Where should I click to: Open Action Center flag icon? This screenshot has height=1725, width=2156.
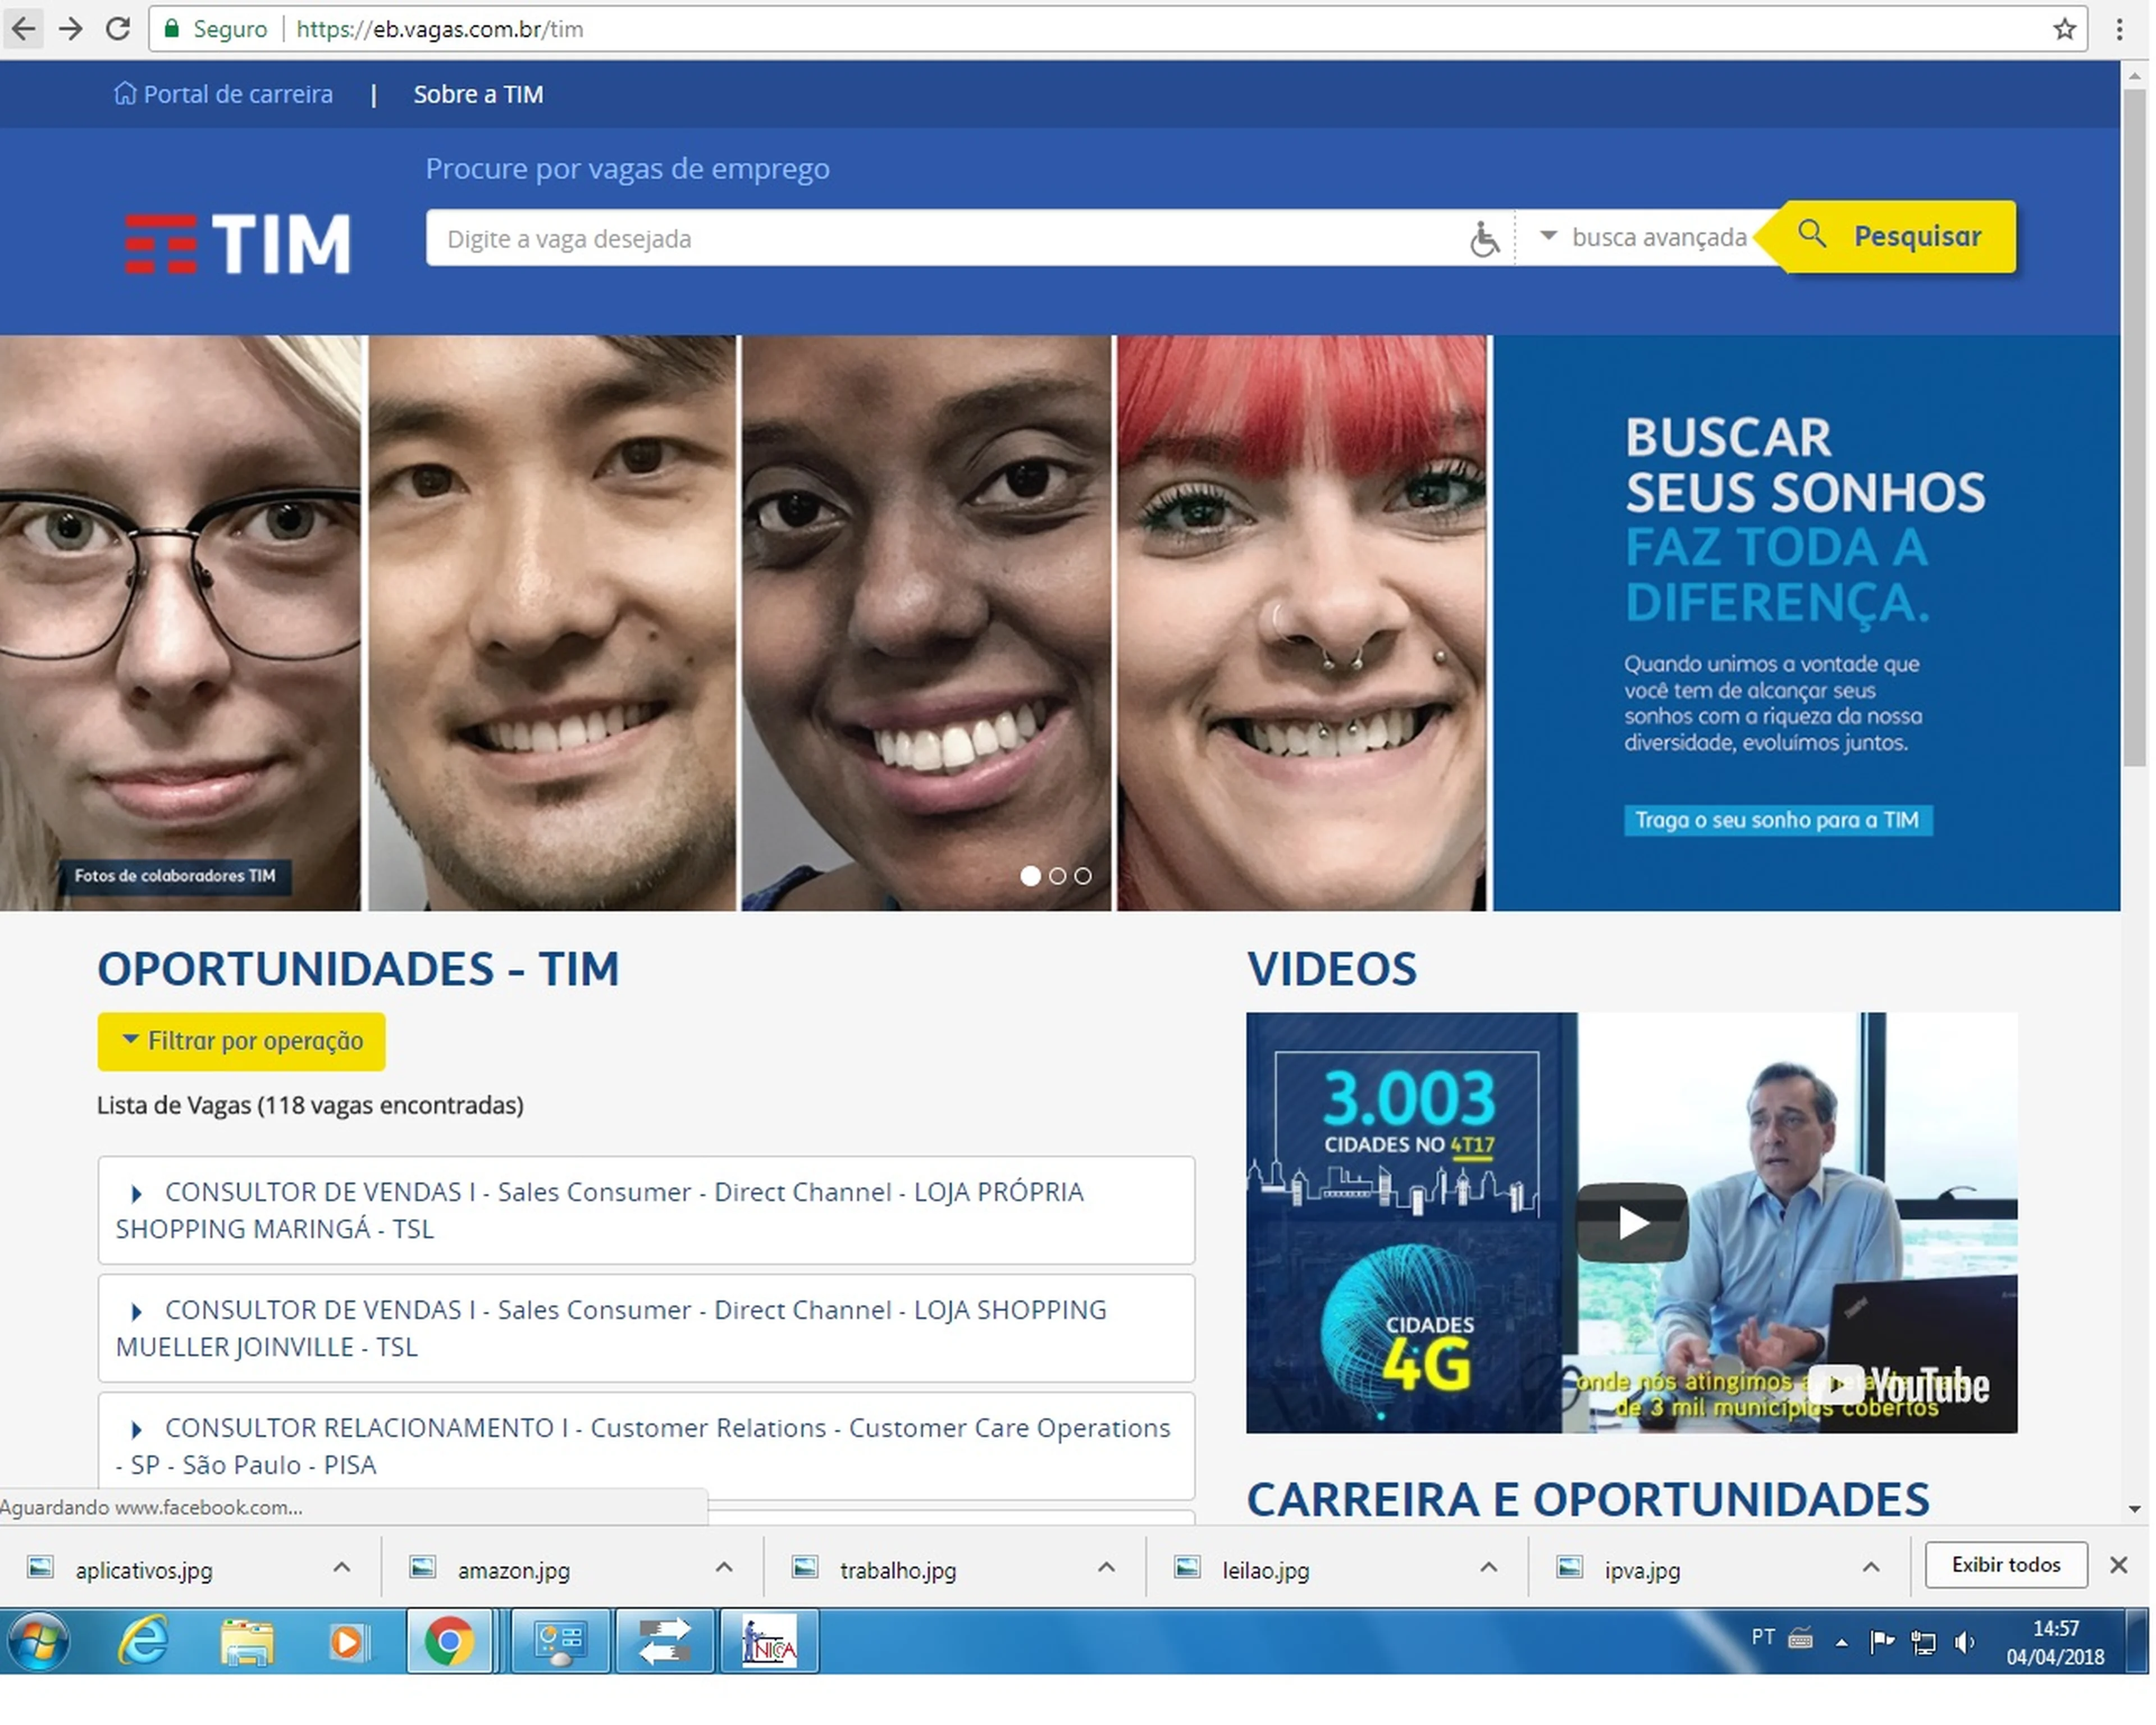1882,1641
